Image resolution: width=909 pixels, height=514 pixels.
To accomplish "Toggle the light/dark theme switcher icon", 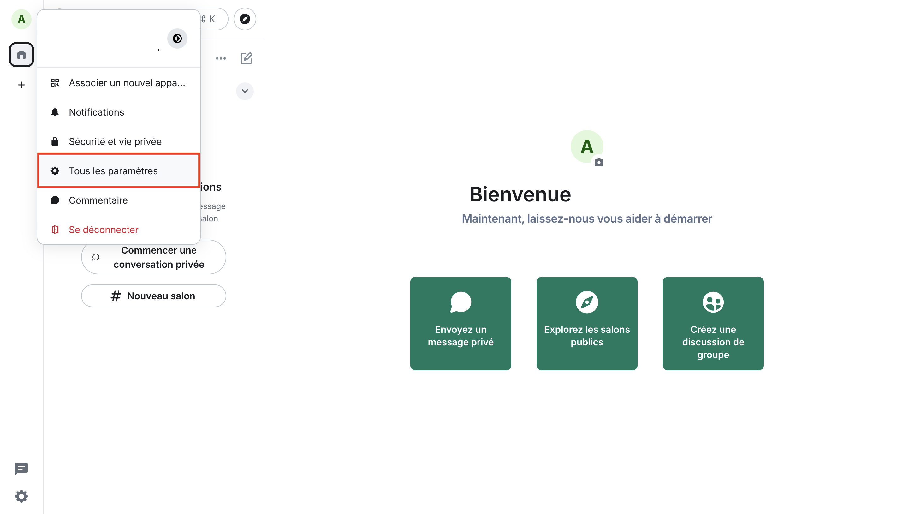I will (177, 38).
